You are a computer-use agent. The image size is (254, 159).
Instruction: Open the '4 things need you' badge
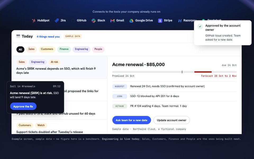(48, 37)
